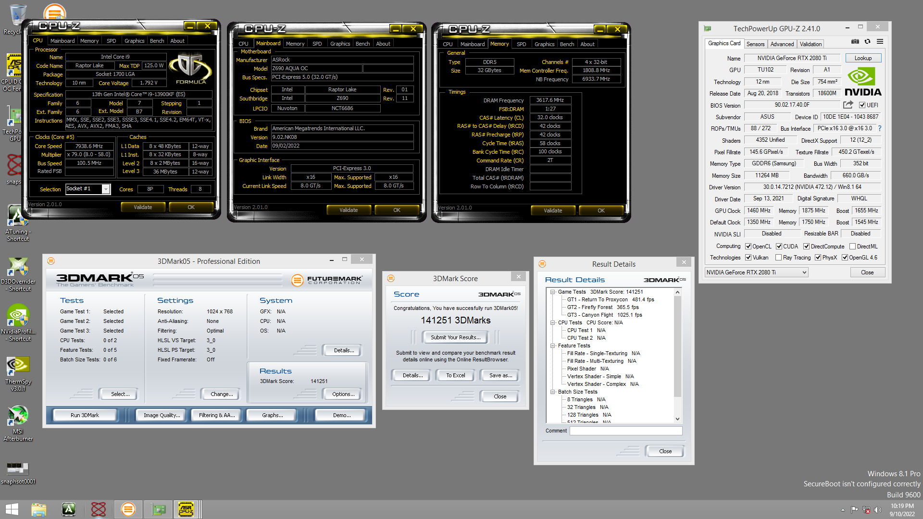The height and width of the screenshot is (519, 923).
Task: Open the D3DOverrider desktop shortcut
Action: point(18,274)
